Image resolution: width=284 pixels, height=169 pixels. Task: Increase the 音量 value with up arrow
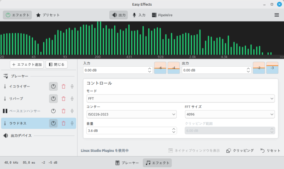tap(174, 129)
